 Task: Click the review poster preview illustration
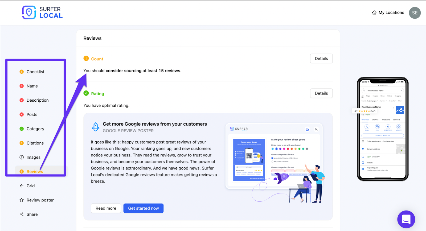275,163
